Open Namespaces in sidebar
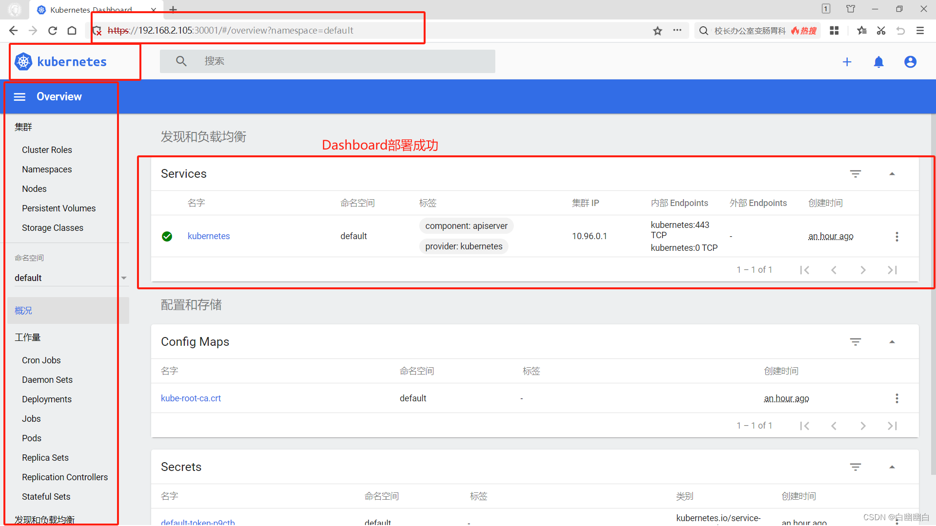 [x=47, y=169]
